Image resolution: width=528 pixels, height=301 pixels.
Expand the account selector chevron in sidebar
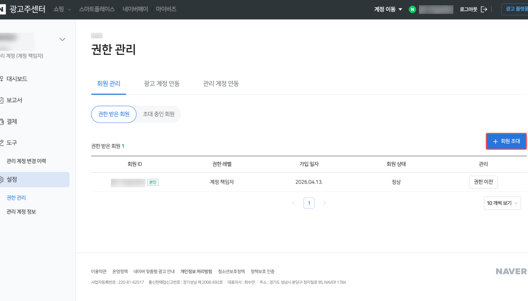[x=63, y=39]
